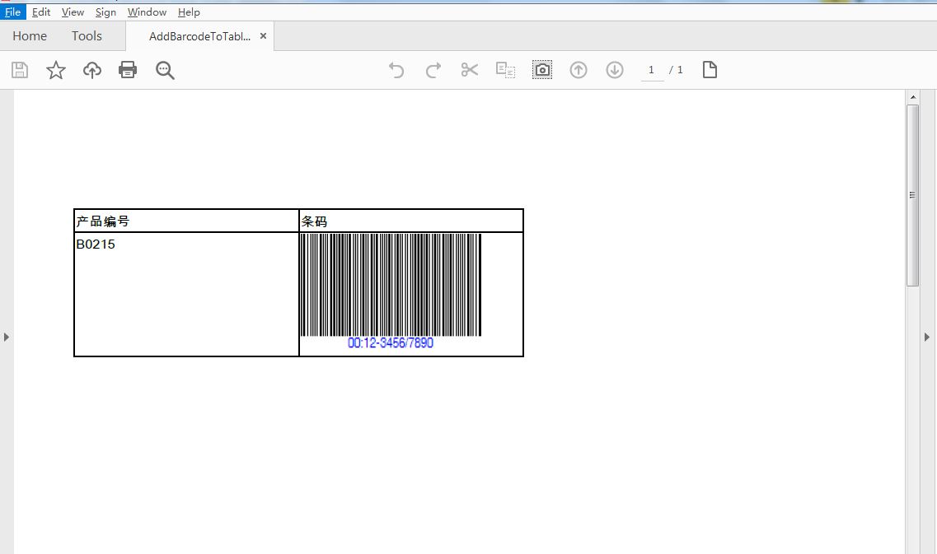Open the Window menu
This screenshot has height=554, width=937.
[x=147, y=12]
